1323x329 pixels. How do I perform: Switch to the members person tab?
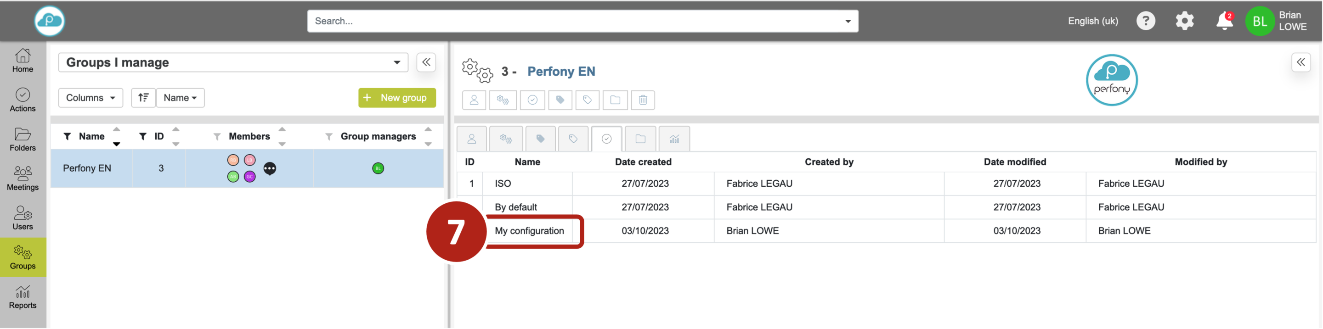[x=471, y=139]
